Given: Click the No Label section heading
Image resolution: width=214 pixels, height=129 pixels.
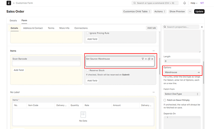Looking at the screenshot, I should (x=15, y=92).
